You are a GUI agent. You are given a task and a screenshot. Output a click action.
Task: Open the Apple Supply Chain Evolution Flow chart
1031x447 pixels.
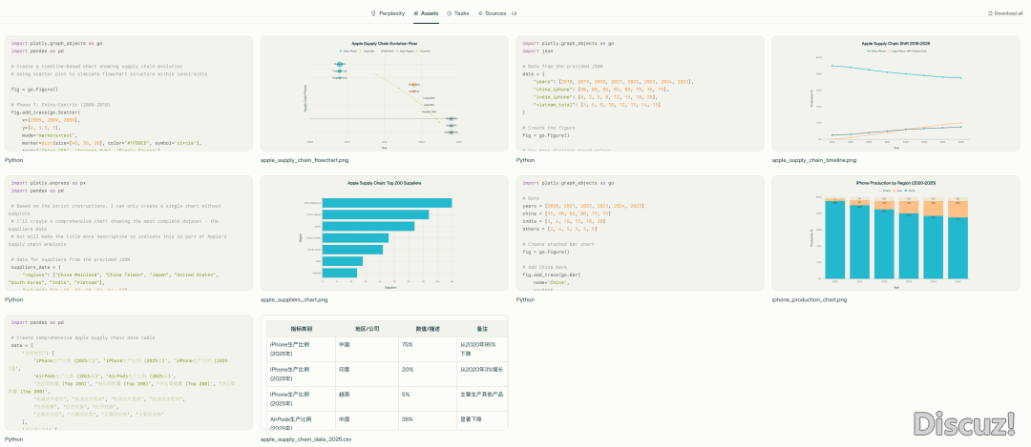click(384, 93)
